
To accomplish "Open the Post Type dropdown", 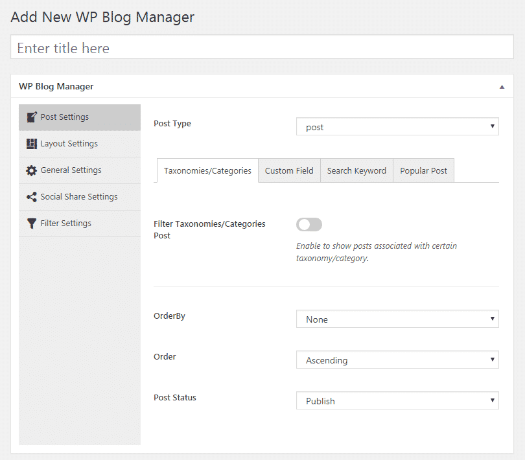I will pos(397,126).
